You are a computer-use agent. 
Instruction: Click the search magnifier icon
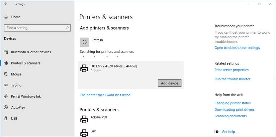[68, 28]
